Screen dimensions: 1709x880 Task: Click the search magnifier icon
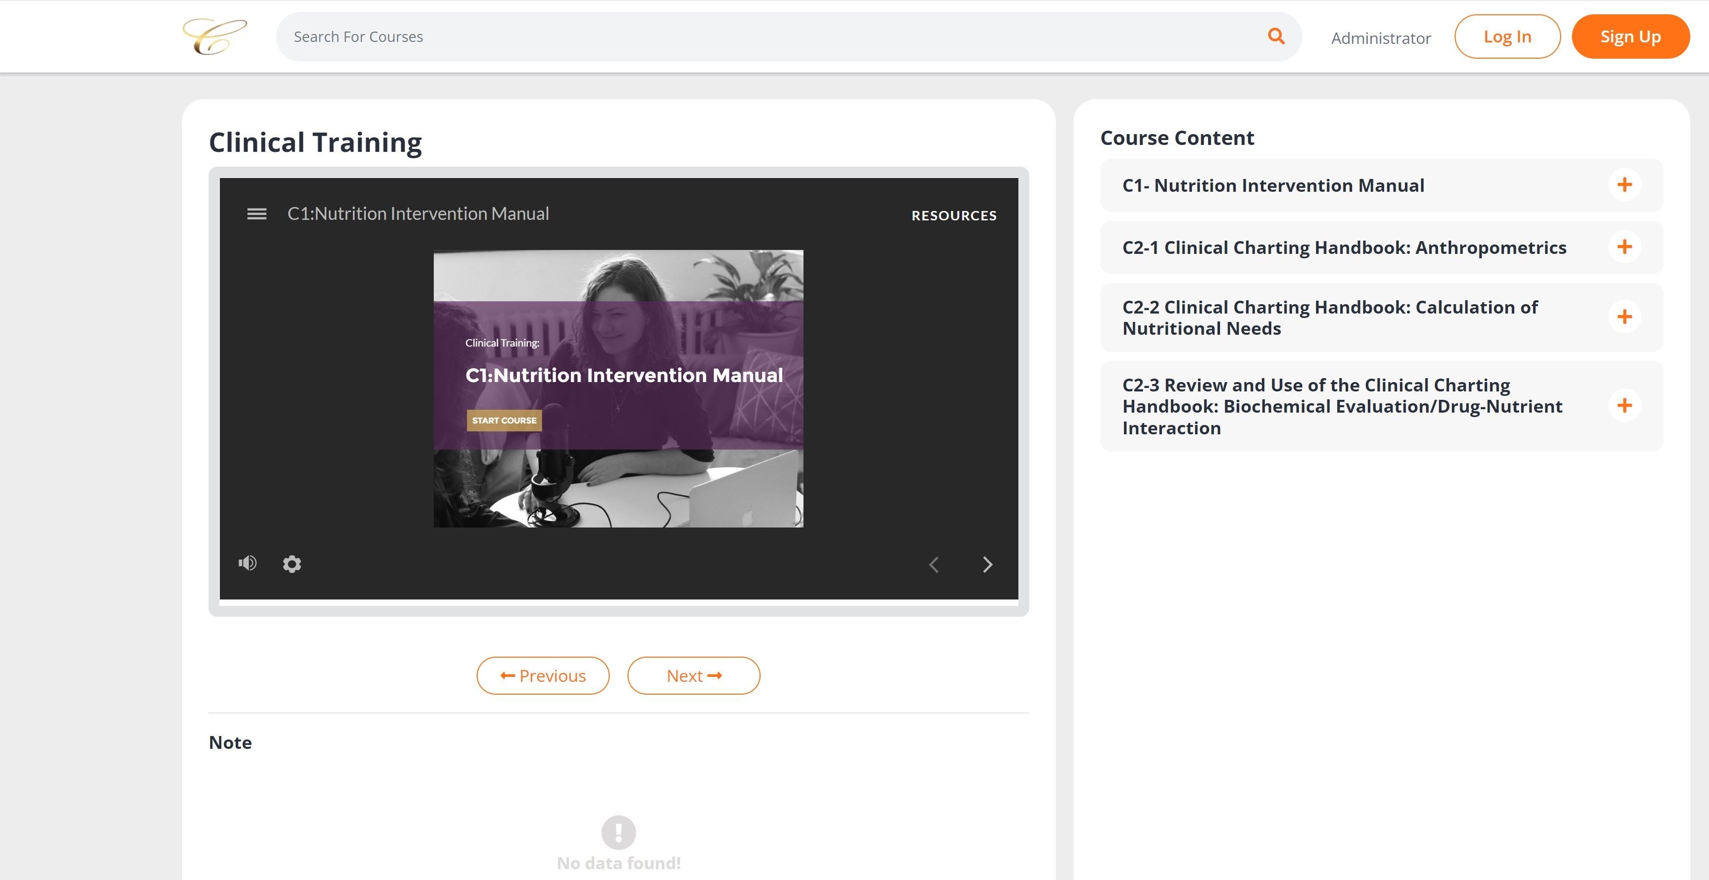pyautogui.click(x=1275, y=36)
